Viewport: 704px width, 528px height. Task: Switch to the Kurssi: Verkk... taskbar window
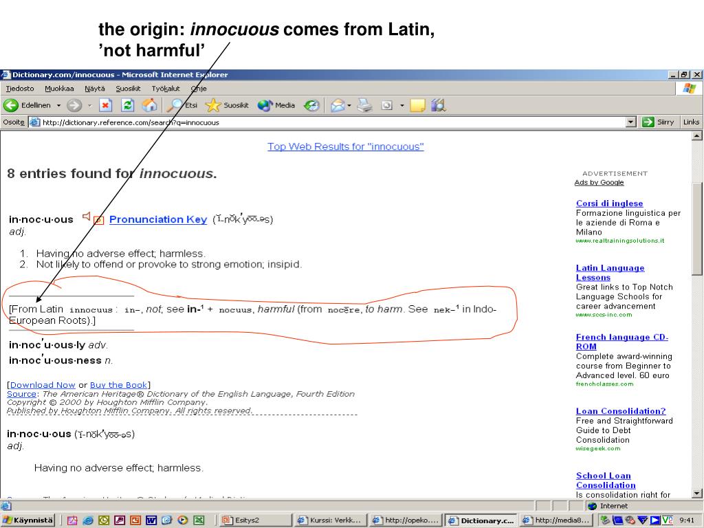331,520
